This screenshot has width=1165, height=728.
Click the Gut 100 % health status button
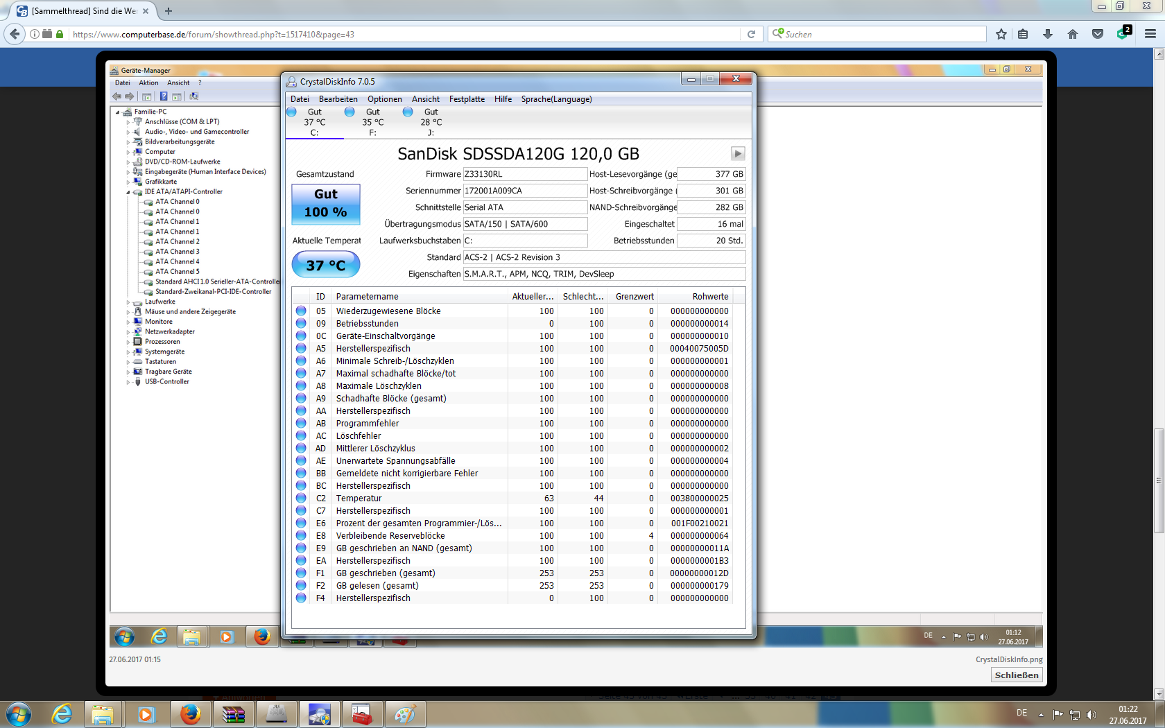click(326, 204)
